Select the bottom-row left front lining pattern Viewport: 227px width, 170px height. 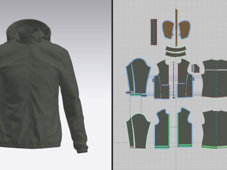[x=162, y=129]
